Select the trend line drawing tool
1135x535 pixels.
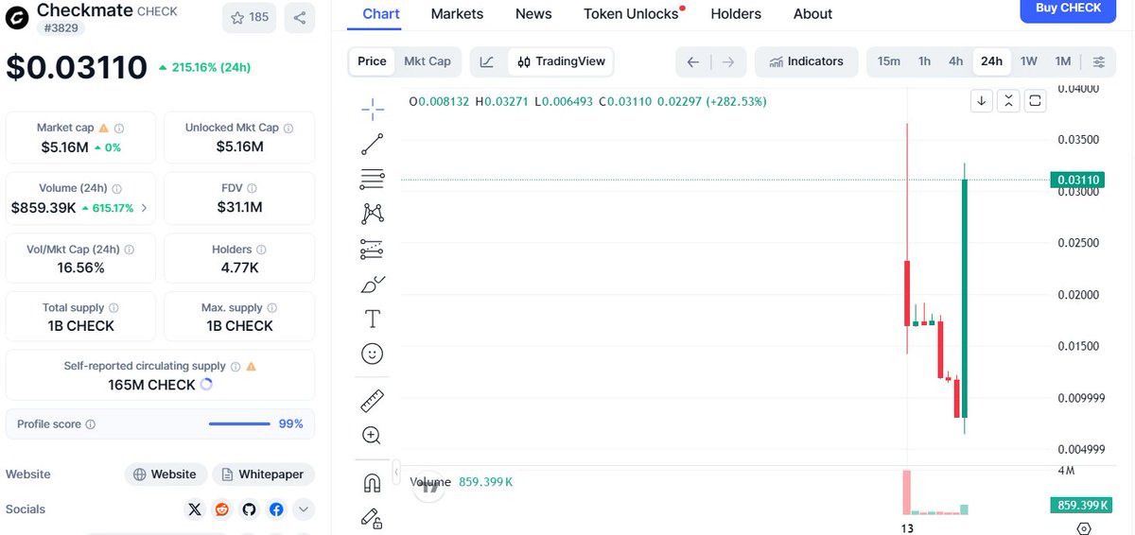373,144
